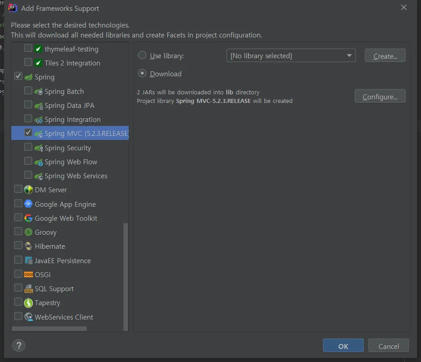Screen dimensions: 421x362
Task: Click the Google App Engine icon
Action: pyautogui.click(x=28, y=204)
